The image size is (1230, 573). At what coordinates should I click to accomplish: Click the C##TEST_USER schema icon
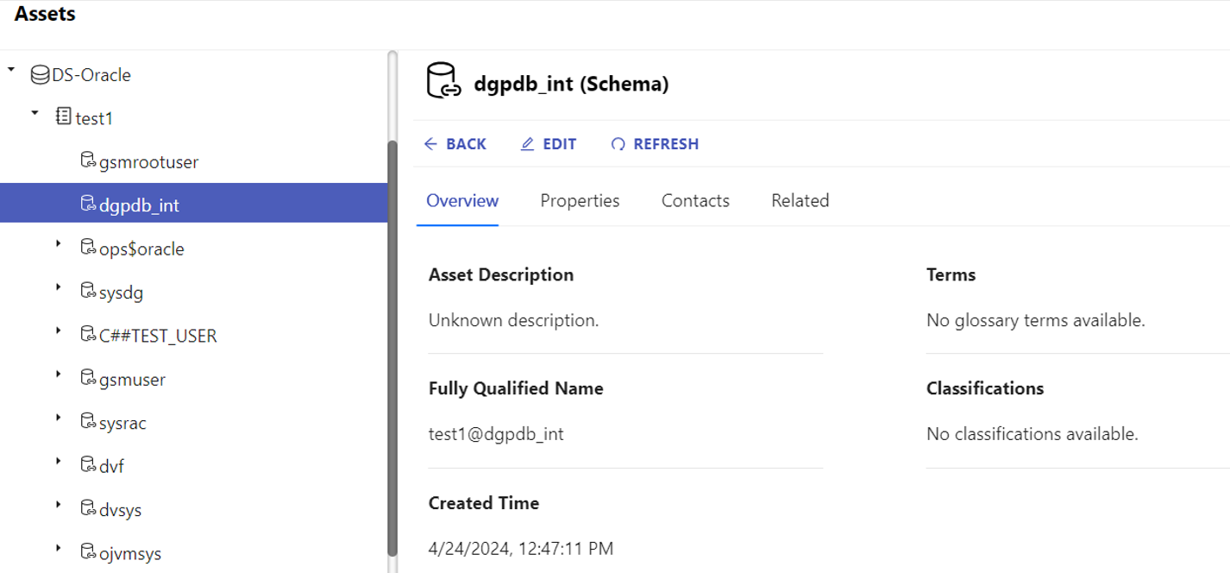pos(88,335)
